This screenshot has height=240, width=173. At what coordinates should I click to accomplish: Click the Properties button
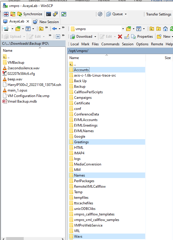click(142, 37)
